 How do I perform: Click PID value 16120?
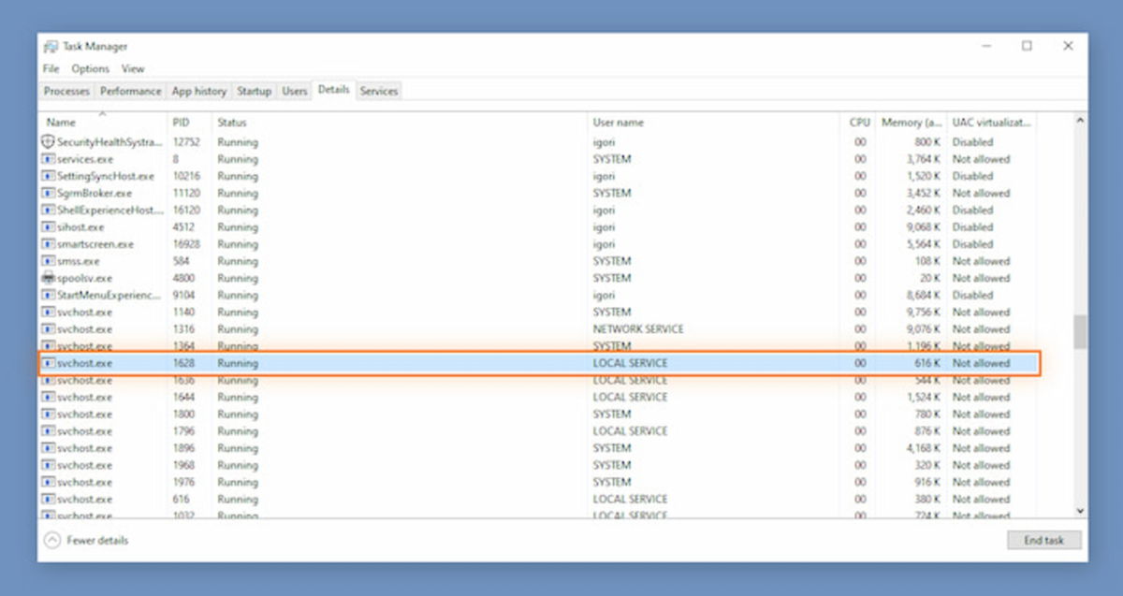pos(188,211)
